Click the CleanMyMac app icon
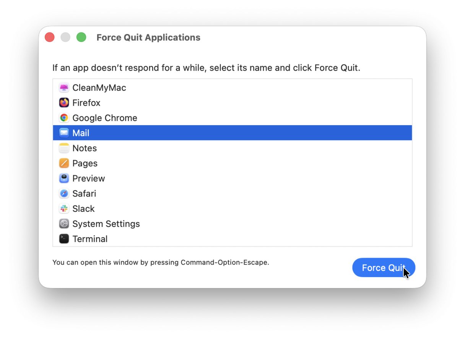The height and width of the screenshot is (339, 465). click(64, 87)
